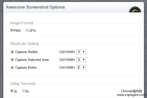The image size is (147, 98).
Task: Click the 5s text label
Action: click(27, 91)
